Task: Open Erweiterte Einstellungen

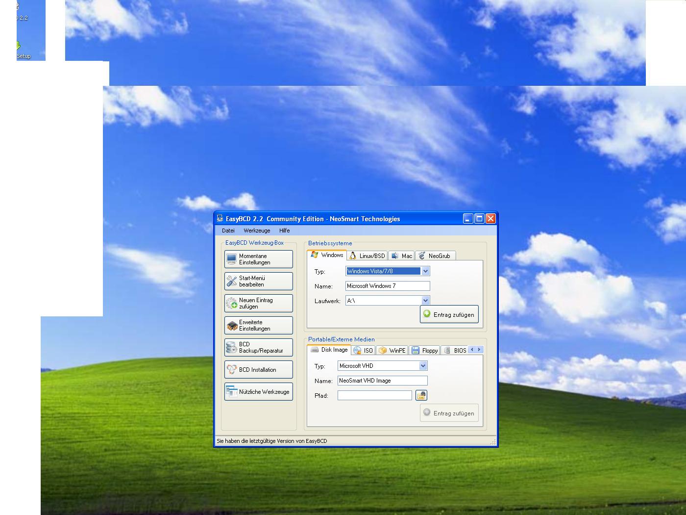Action: (259, 325)
